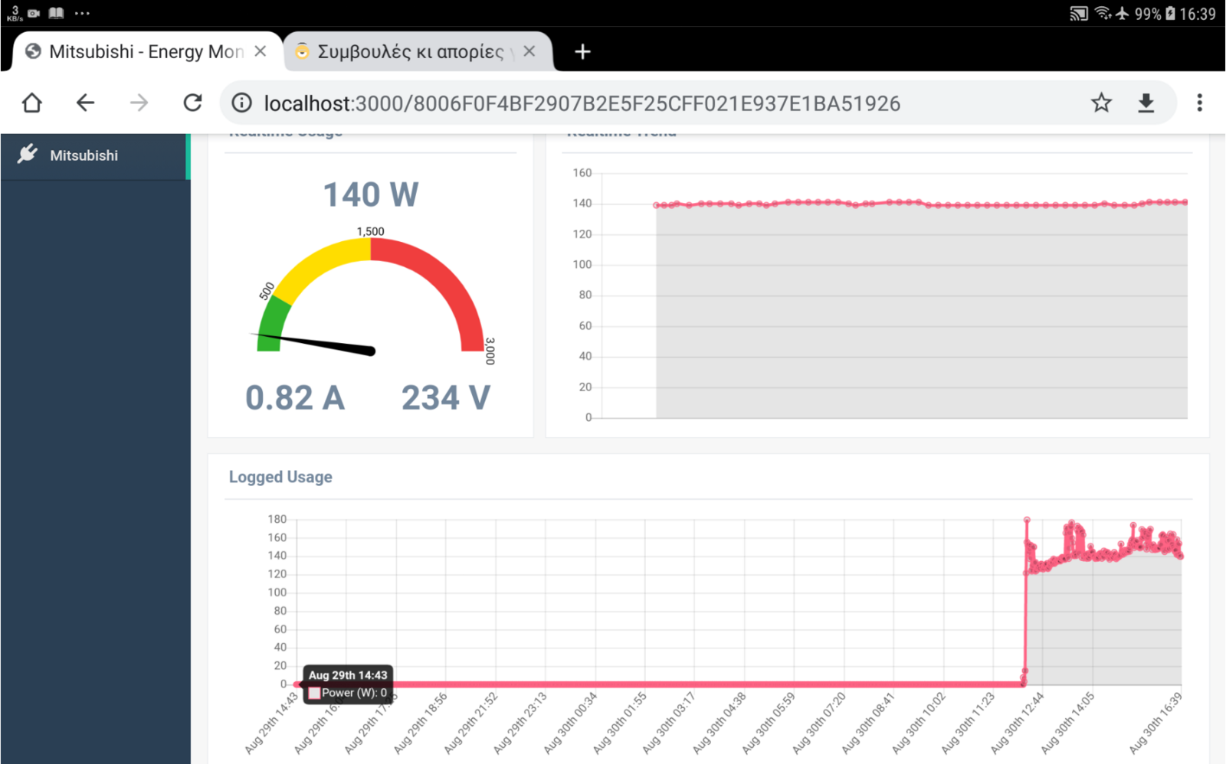Viewport: 1226px width, 764px height.
Task: Select the Mitsubishi plug in sidebar
Action: click(95, 155)
